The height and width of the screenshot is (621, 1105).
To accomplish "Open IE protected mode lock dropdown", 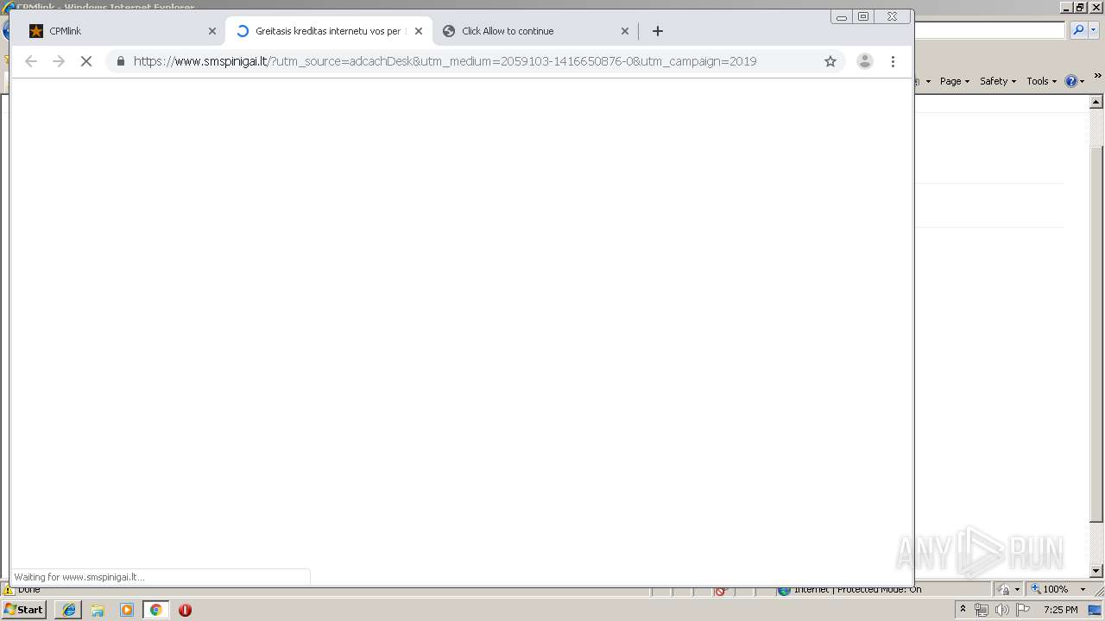I will coord(1009,589).
